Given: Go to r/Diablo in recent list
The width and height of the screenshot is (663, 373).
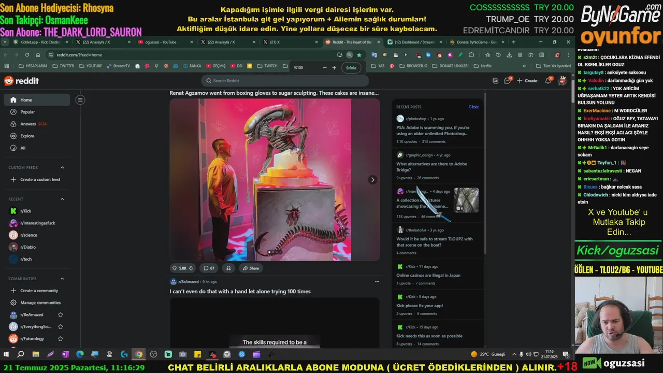Looking at the screenshot, I should tap(37, 247).
